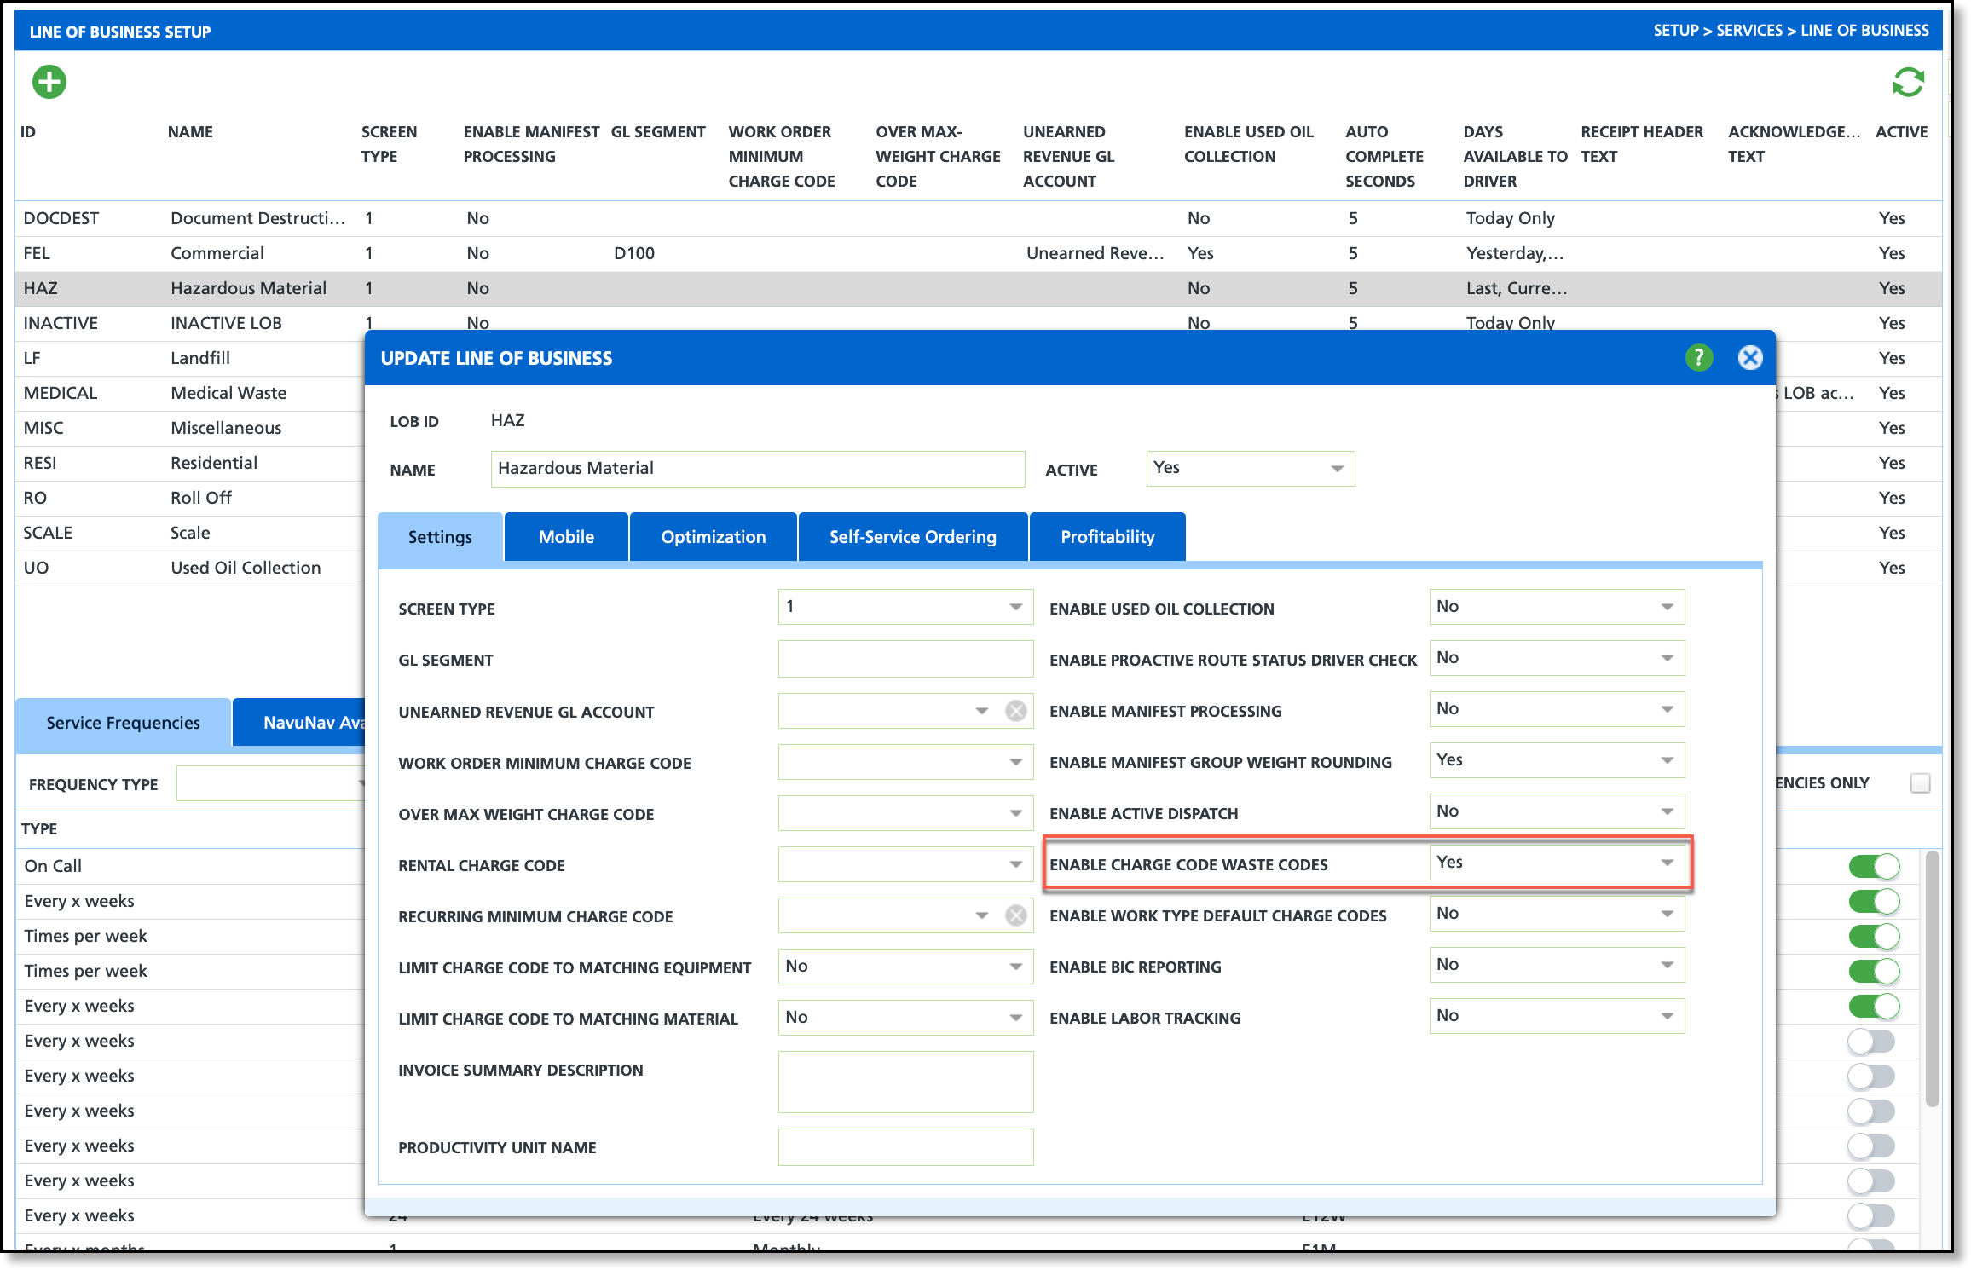Click into the GL Segment input field
The height and width of the screenshot is (1270, 1971).
pyautogui.click(x=905, y=659)
